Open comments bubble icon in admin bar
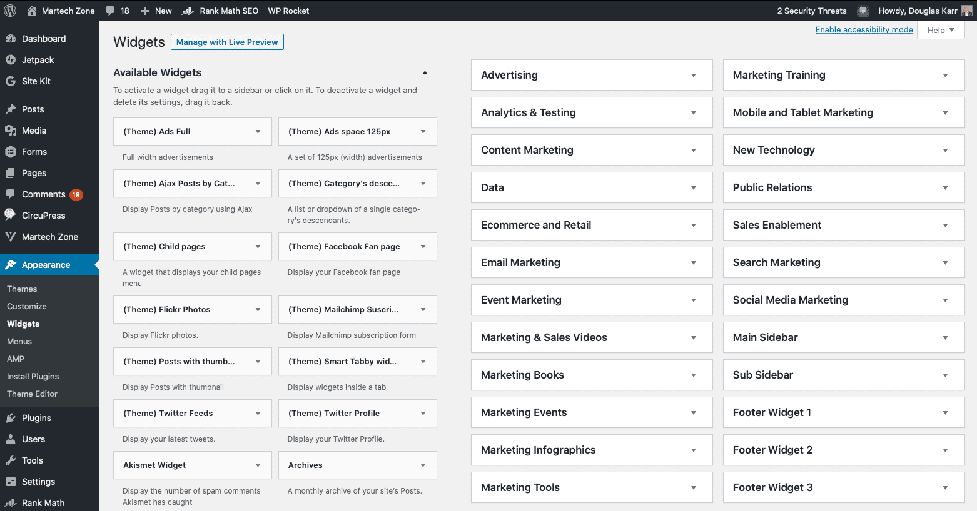This screenshot has height=511, width=977. coord(111,11)
